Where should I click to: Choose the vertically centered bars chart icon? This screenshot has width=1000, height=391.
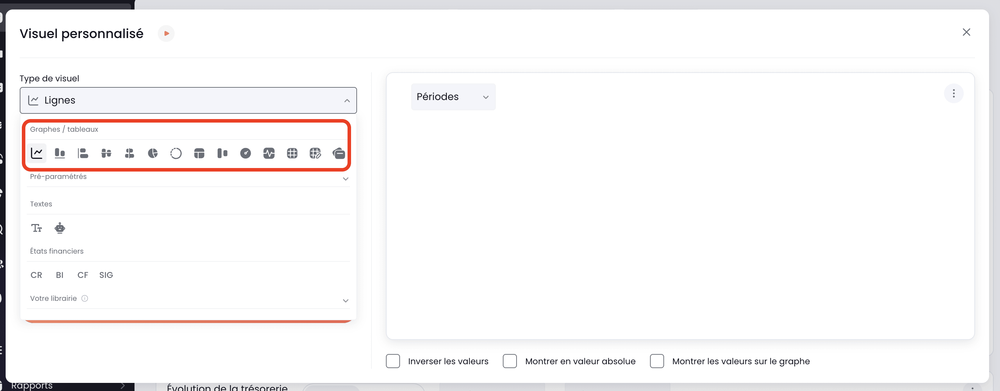(x=130, y=153)
